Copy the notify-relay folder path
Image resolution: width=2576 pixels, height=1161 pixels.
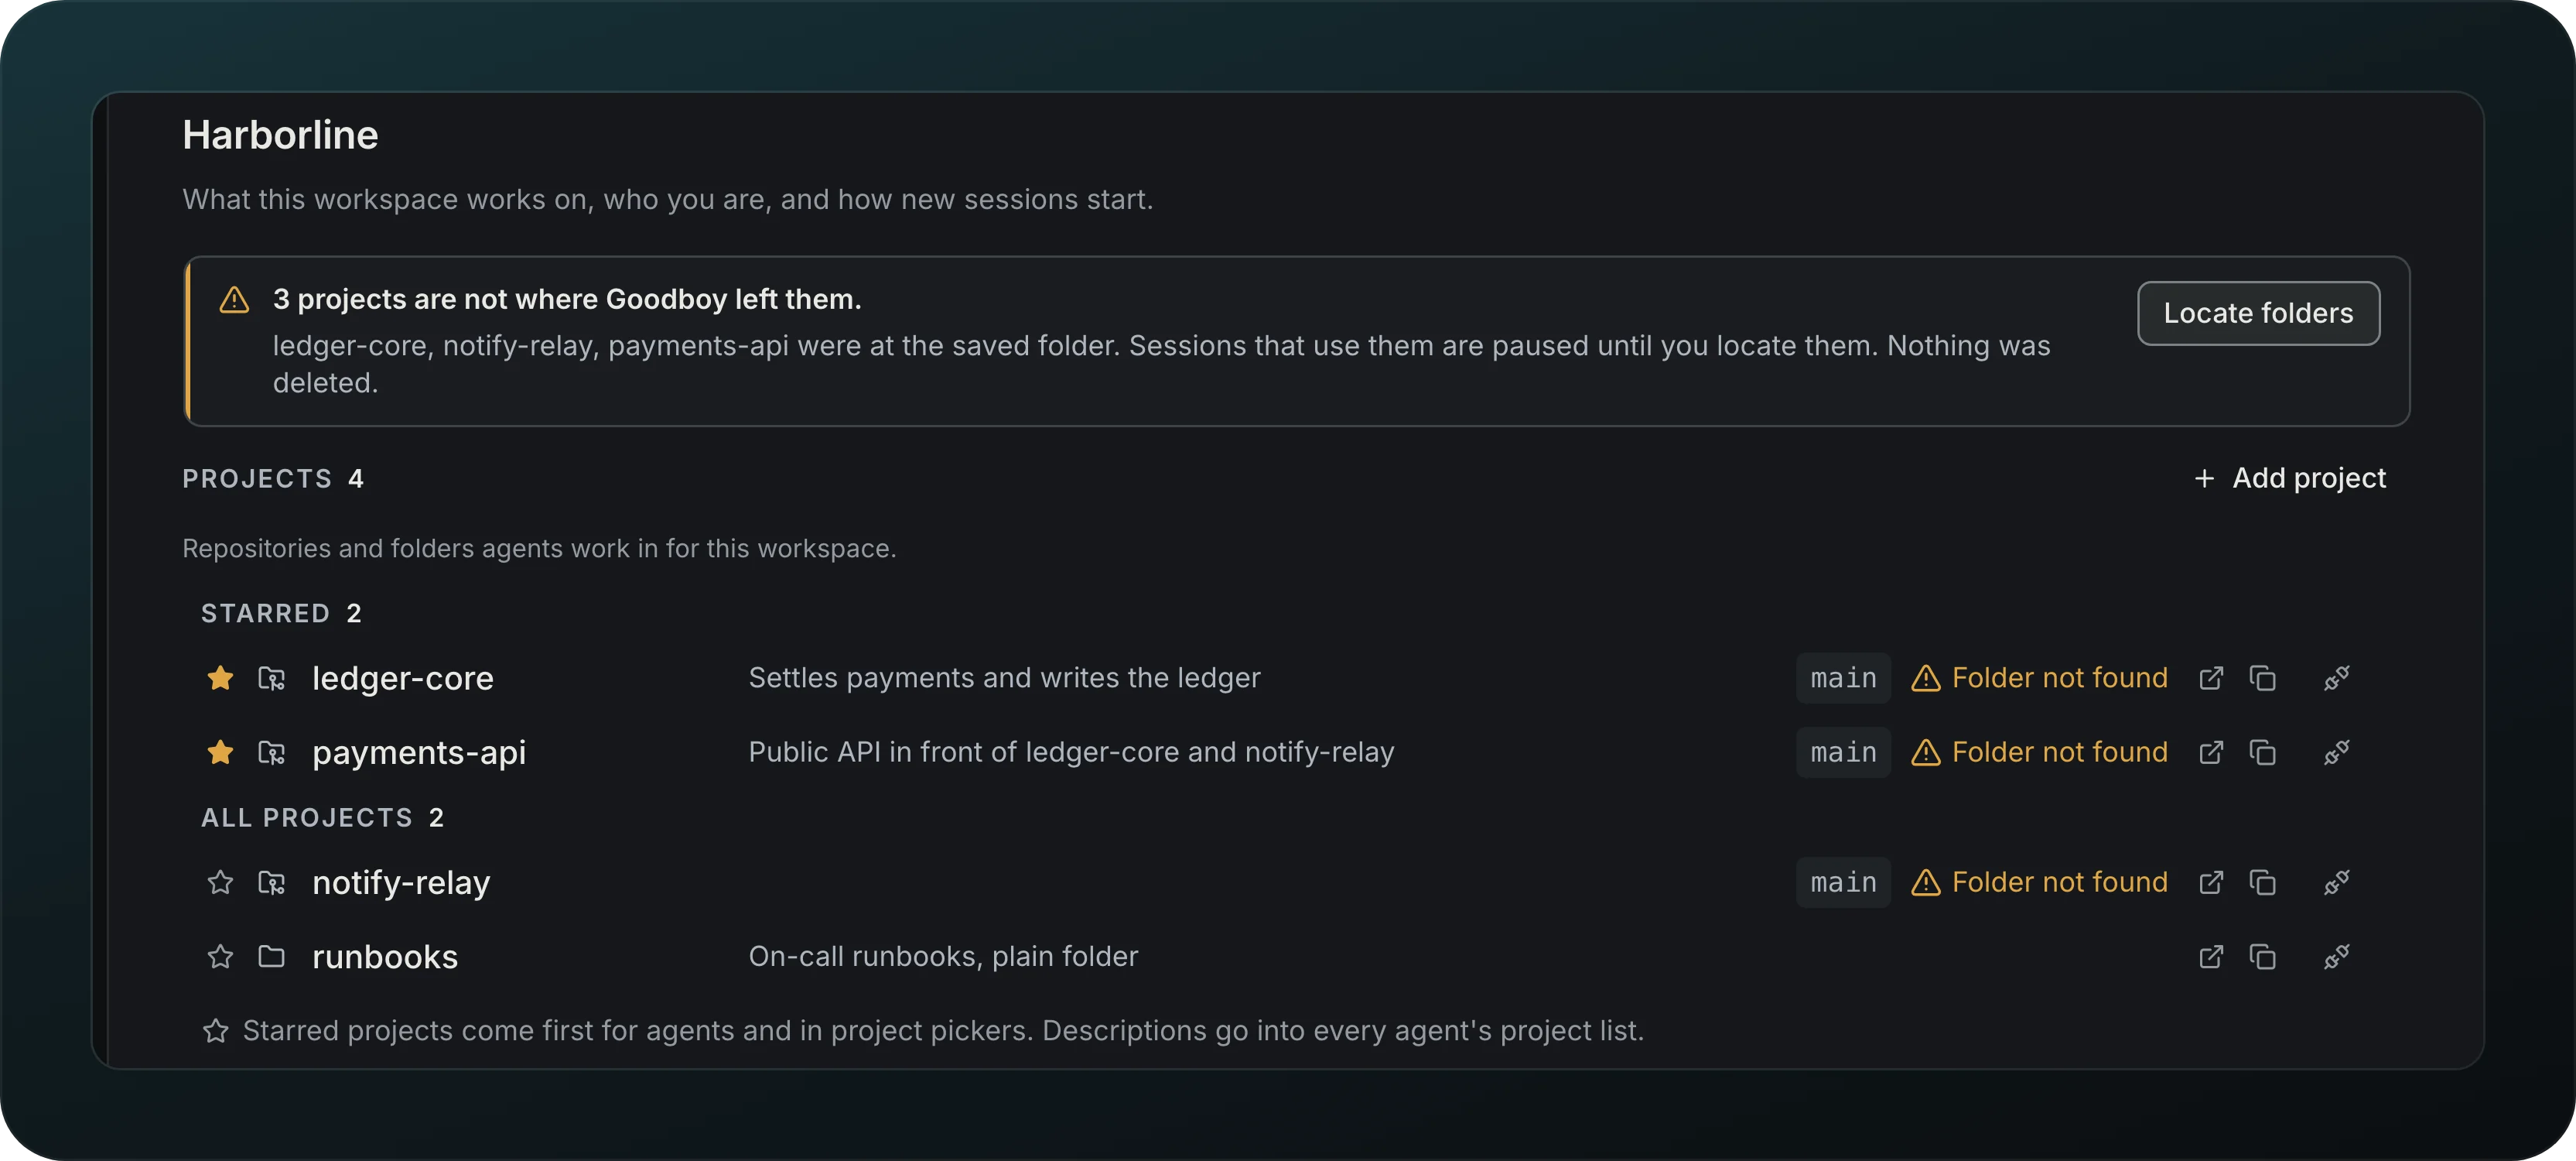click(2262, 882)
